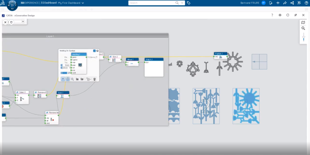
Task: Click the Nesting.1 node center icon
Action: (x=80, y=65)
